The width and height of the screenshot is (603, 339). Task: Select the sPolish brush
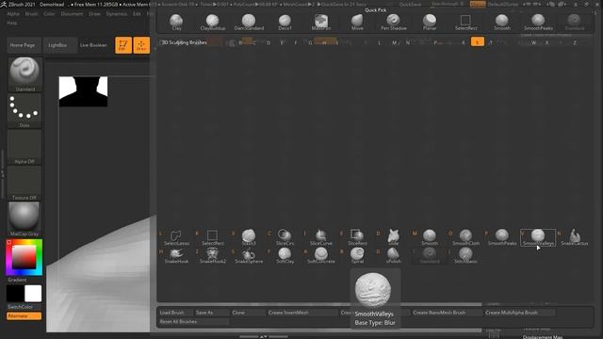pos(394,255)
